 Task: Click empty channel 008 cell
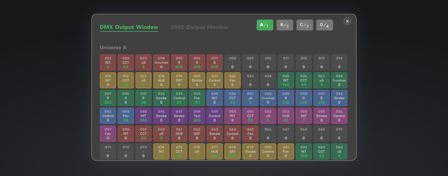point(232,62)
